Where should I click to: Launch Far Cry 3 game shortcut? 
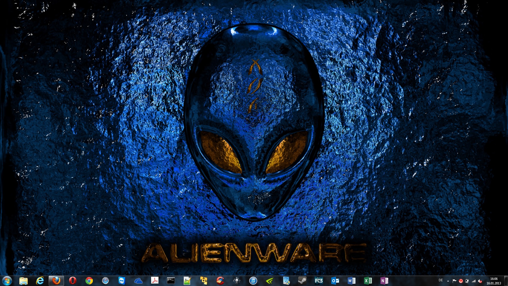point(319,281)
